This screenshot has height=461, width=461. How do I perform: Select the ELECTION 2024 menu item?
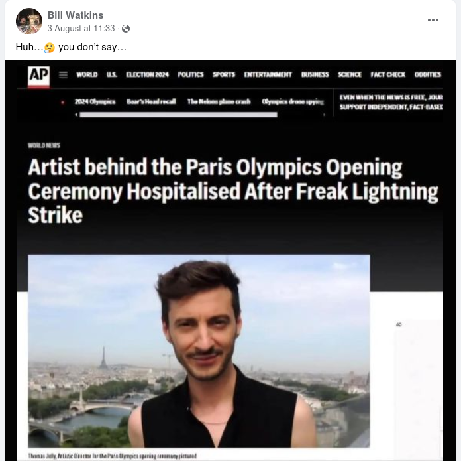click(147, 74)
